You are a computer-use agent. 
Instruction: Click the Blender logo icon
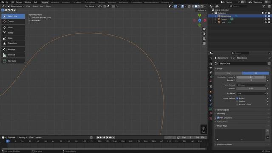click(3, 2)
